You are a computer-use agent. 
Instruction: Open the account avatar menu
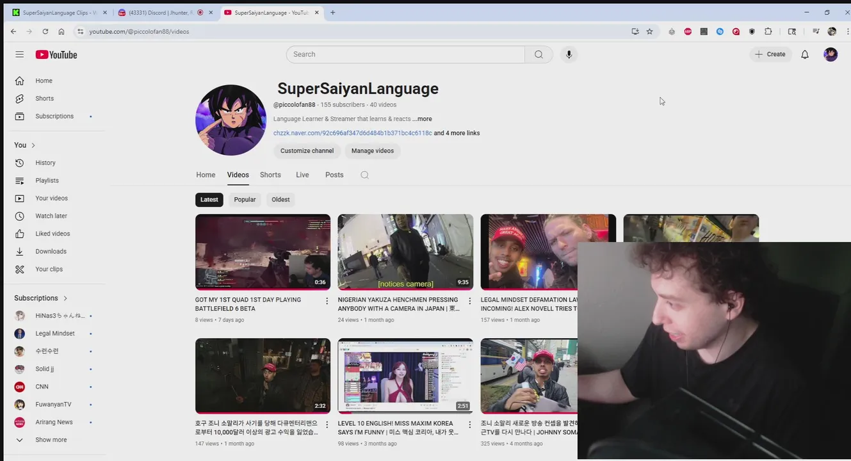(x=831, y=54)
